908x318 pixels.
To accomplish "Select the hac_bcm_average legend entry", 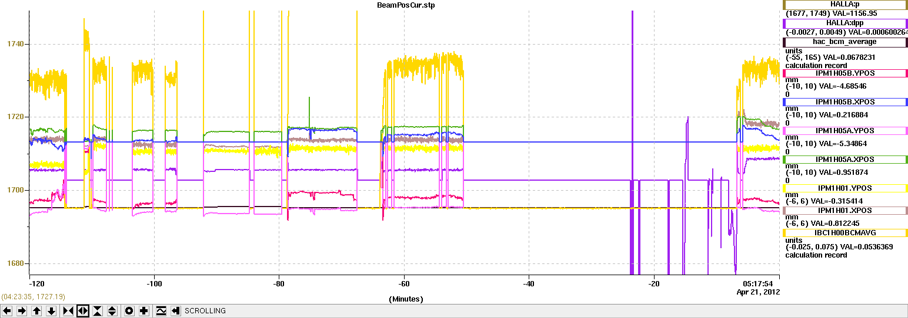I will click(x=844, y=42).
